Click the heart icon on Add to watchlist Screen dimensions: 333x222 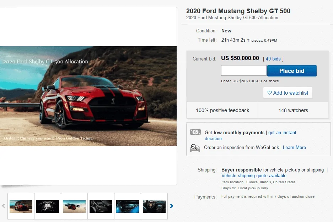(x=269, y=93)
